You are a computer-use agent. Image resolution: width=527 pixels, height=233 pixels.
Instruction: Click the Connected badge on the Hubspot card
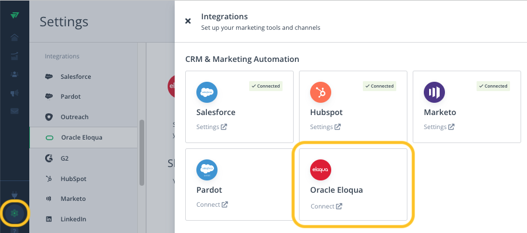click(379, 86)
